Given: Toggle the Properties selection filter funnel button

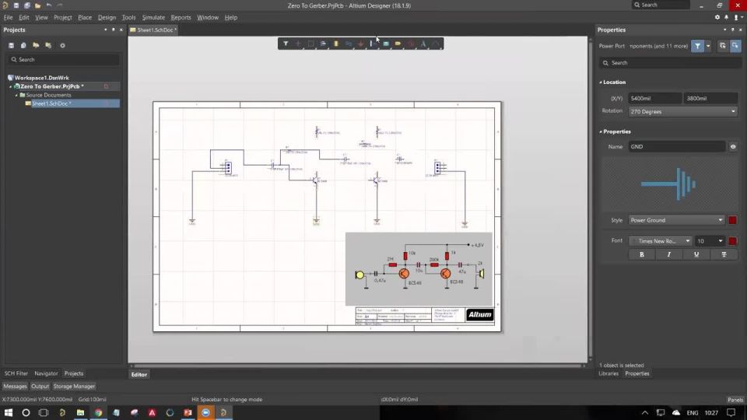Looking at the screenshot, I should tap(697, 46).
